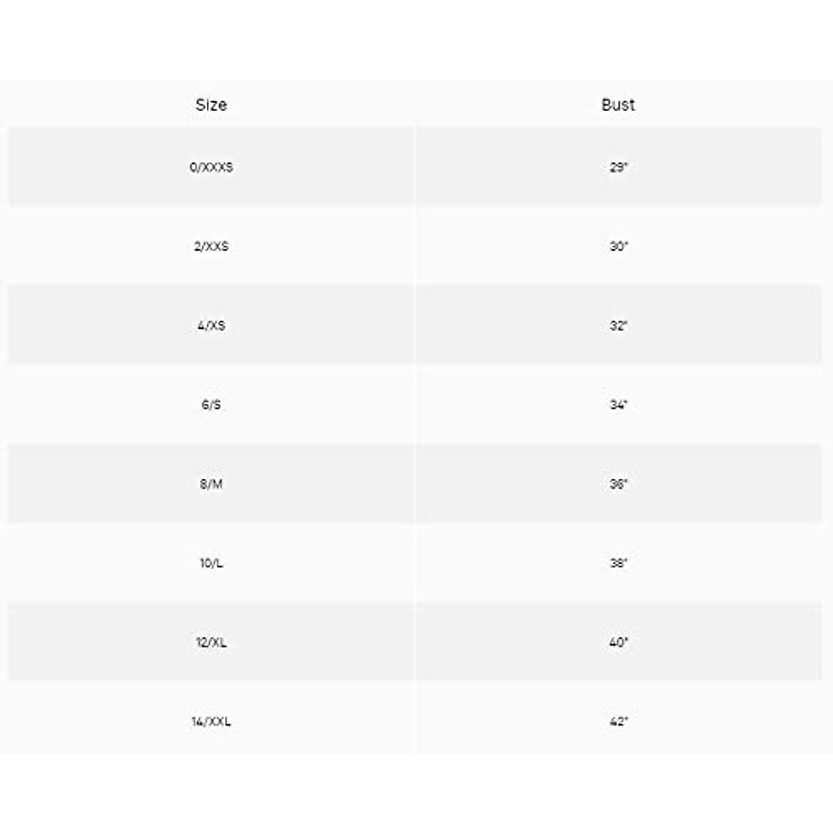Screen dimensions: 833x833
Task: Click the 12/XL size cell
Action: 211,642
